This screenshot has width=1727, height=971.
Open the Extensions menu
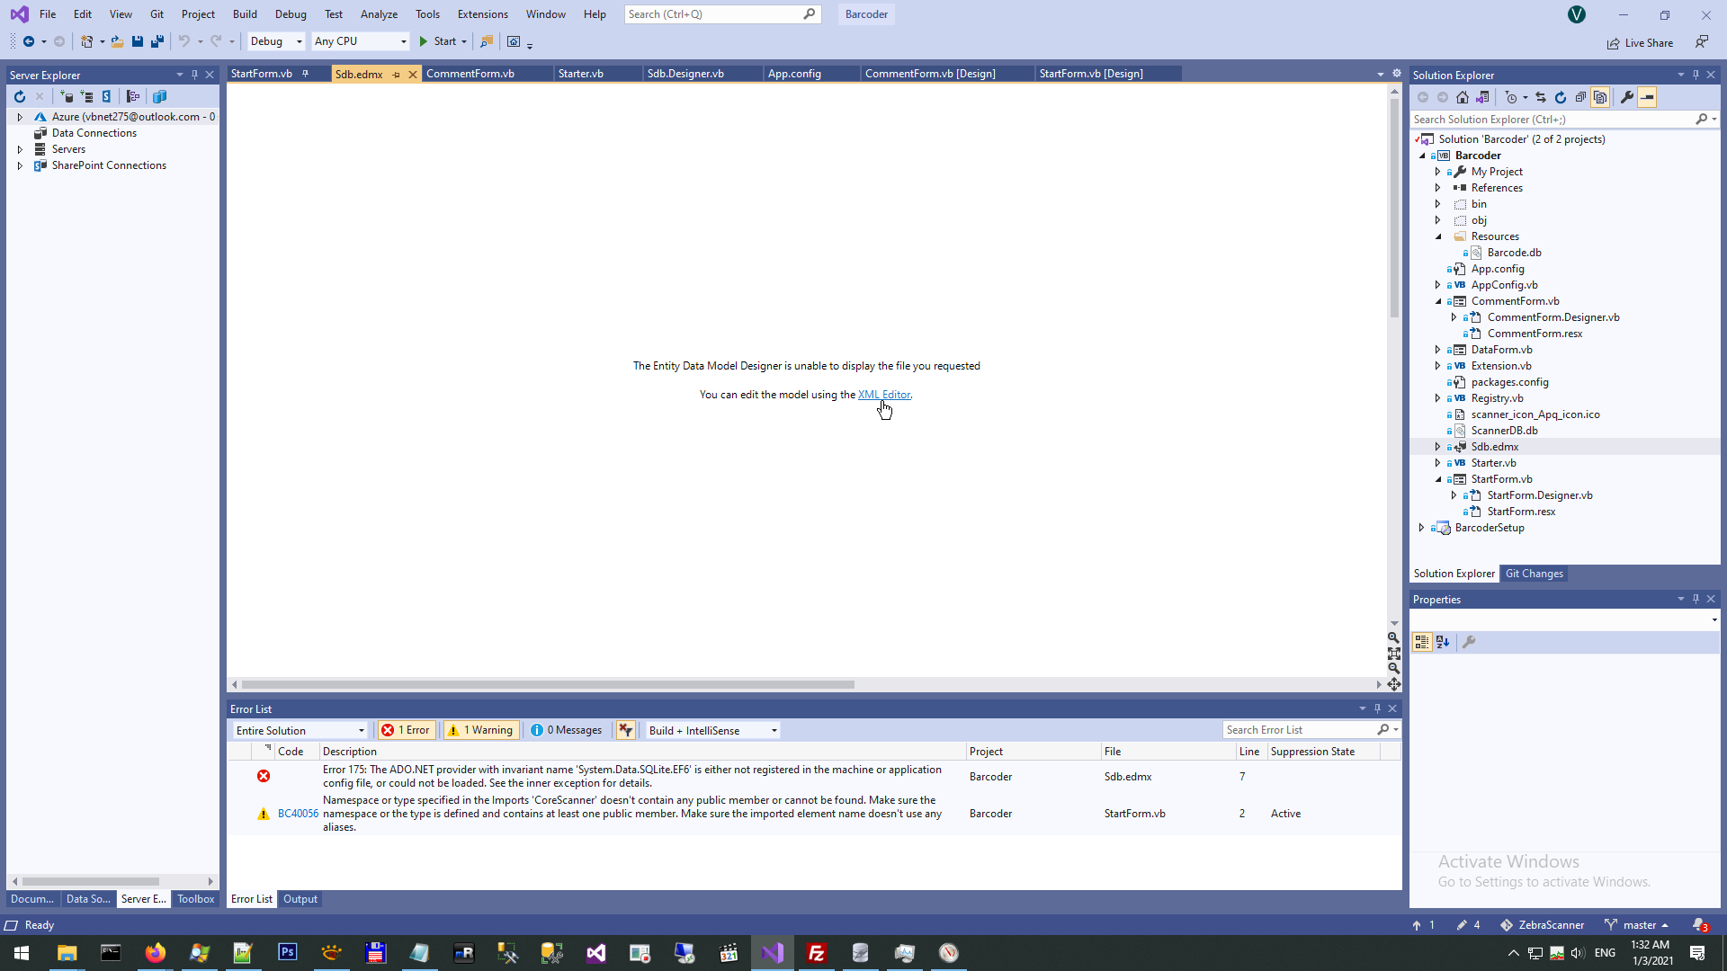point(482,14)
